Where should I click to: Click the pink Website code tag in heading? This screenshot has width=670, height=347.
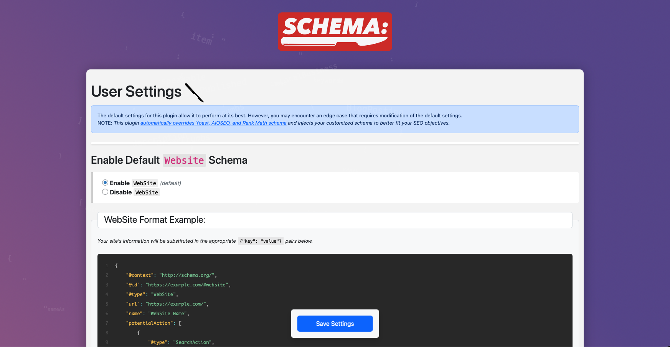184,160
